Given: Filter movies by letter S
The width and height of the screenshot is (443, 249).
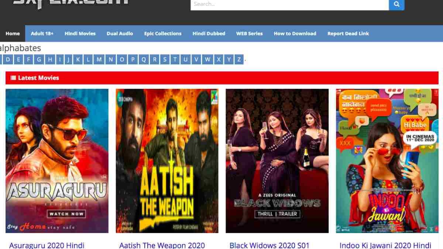Looking at the screenshot, I should click(165, 59).
